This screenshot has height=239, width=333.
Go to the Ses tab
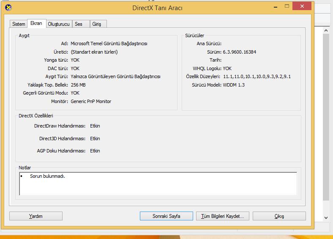click(79, 24)
